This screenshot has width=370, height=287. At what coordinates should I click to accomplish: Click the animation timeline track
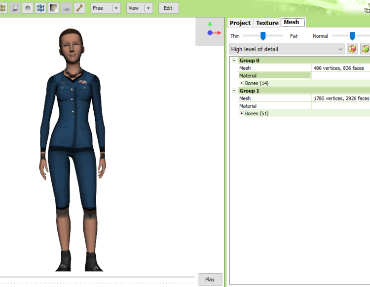click(97, 277)
